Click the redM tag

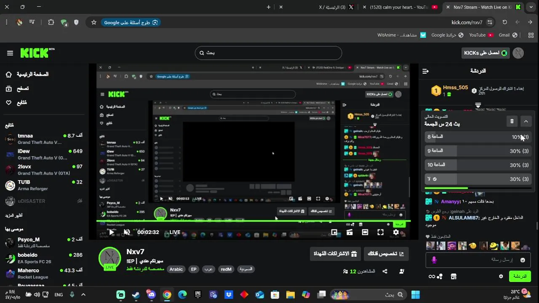tap(226, 269)
